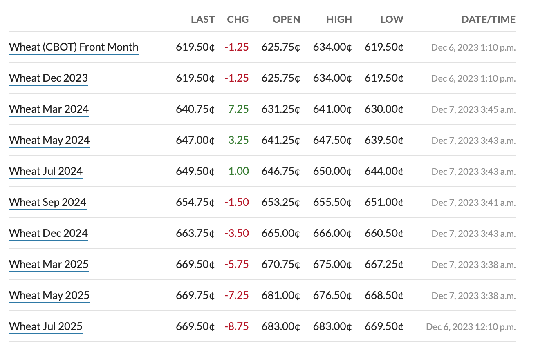Open the Wheat May 2024 contract link
538x348 pixels.
tap(49, 141)
